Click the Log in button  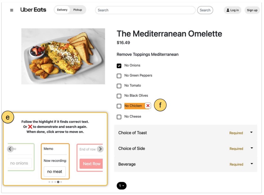point(232,10)
